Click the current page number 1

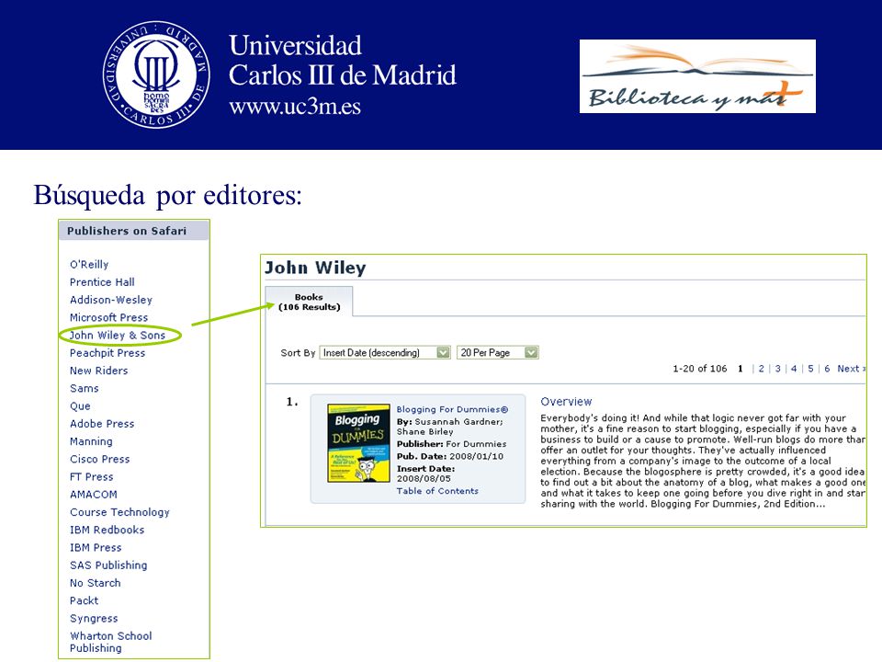[x=741, y=369]
